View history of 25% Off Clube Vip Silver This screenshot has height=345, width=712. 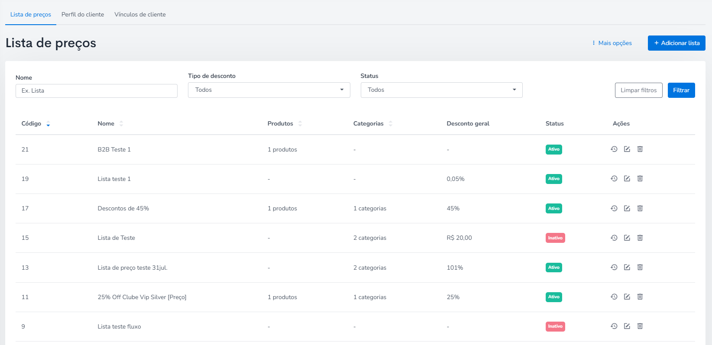(614, 297)
